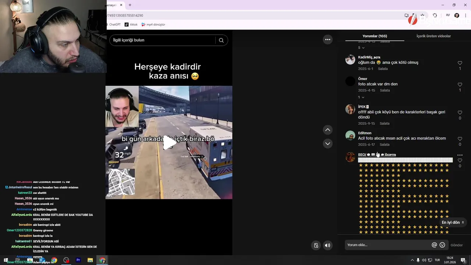The width and height of the screenshot is (471, 265).
Task: Reply to Editmen's comment via Salata
Action: coord(385,145)
